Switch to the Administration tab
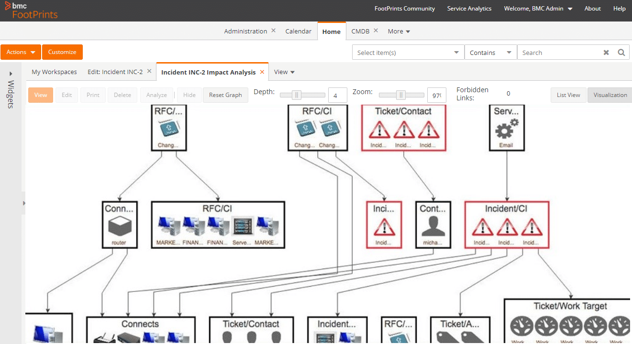This screenshot has width=632, height=344. 245,31
